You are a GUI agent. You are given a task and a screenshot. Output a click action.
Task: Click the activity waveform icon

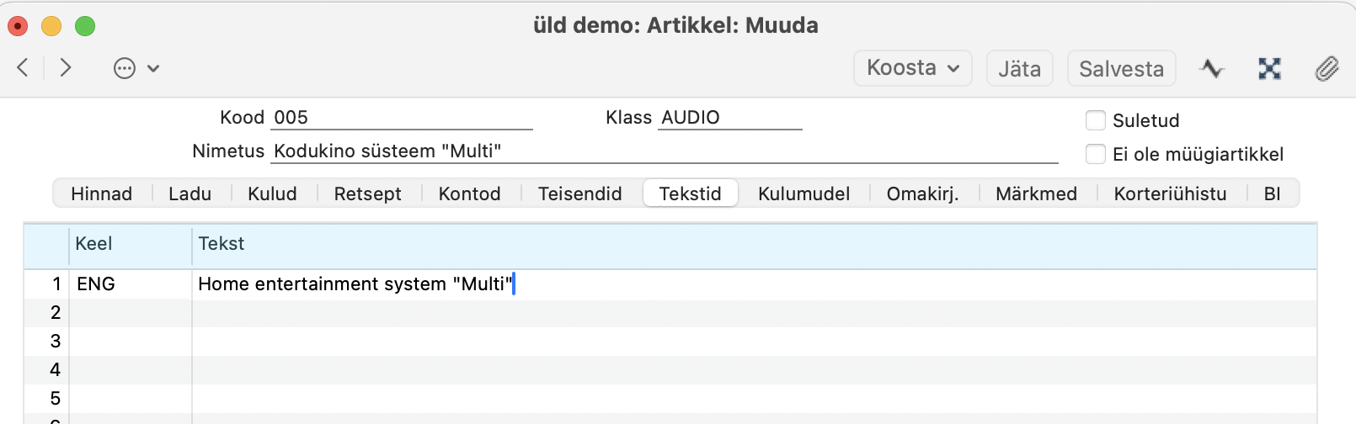point(1212,68)
